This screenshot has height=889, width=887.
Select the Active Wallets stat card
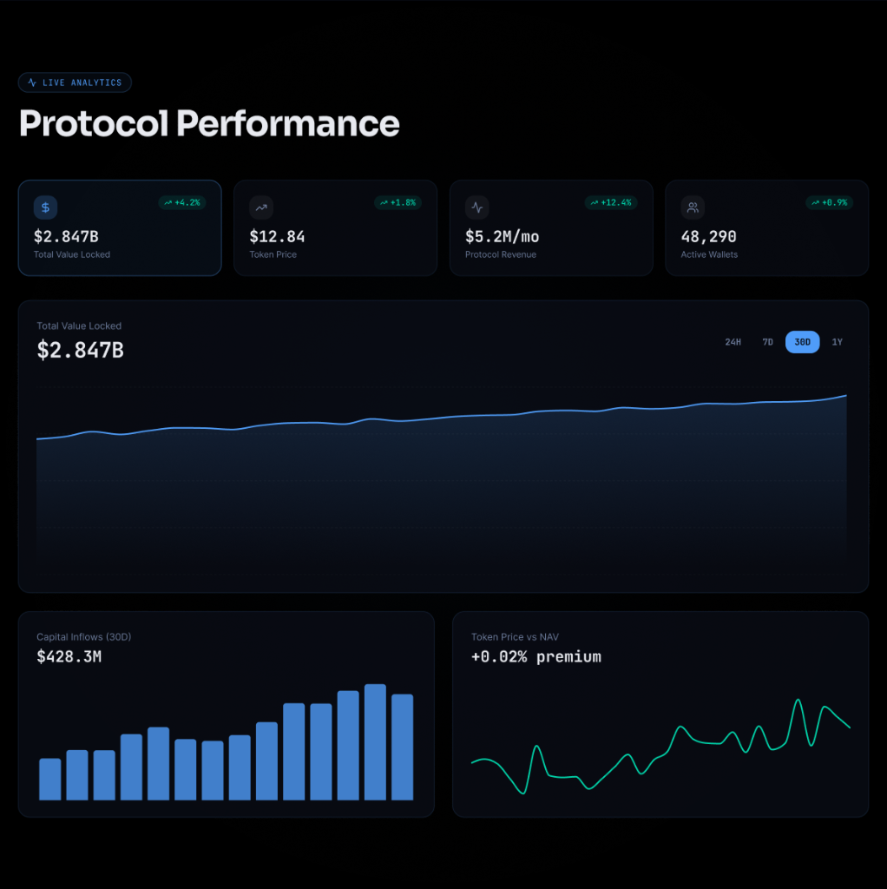click(767, 228)
